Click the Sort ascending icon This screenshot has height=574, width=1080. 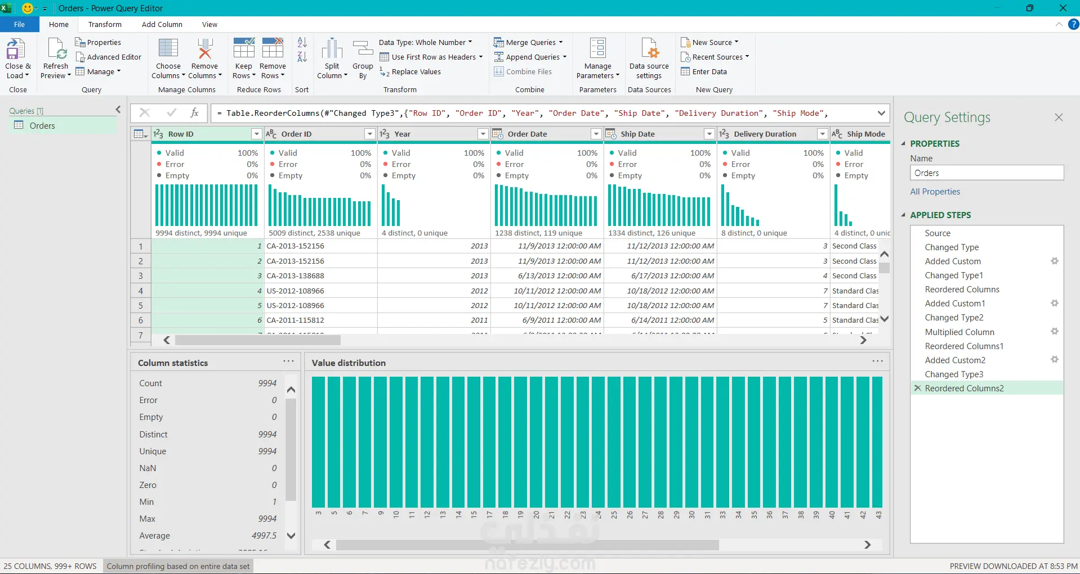[x=302, y=42]
